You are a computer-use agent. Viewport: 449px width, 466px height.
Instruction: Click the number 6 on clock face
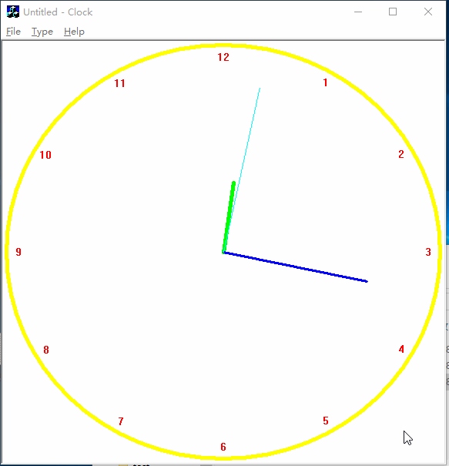(223, 447)
